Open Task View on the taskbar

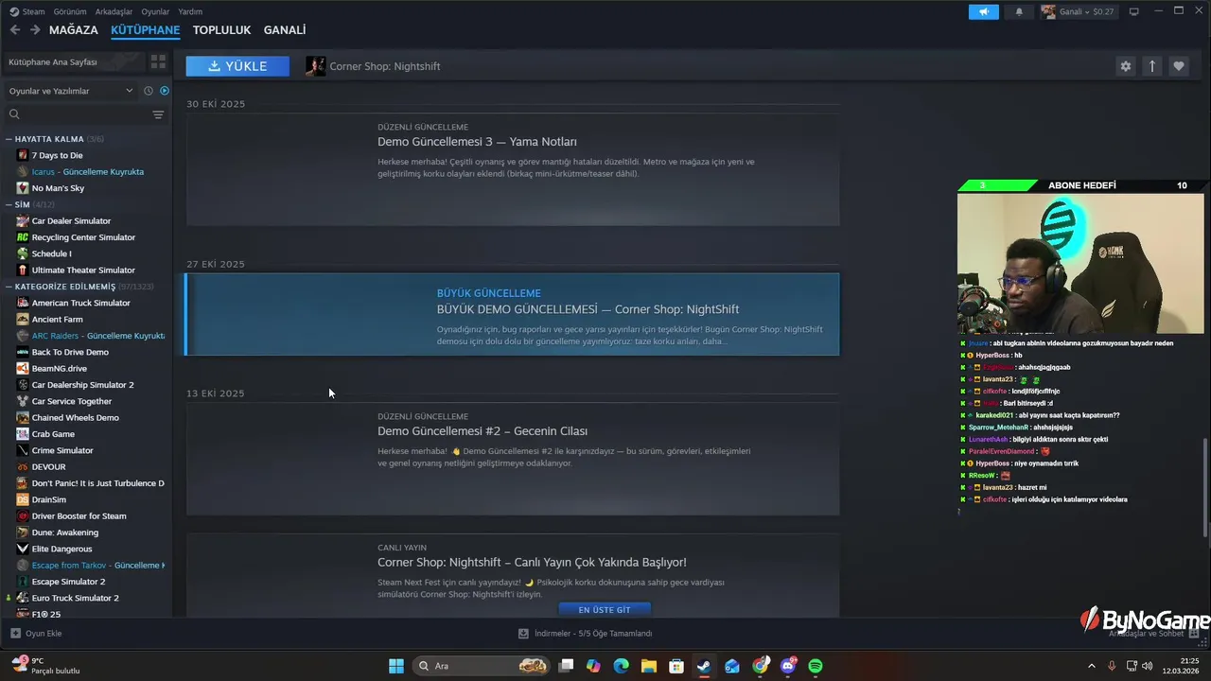(x=566, y=666)
